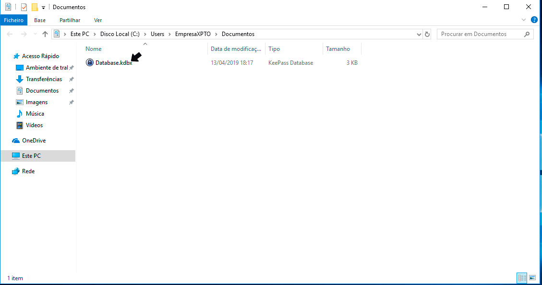
Task: Expand the chevron after Este PC breadcrumb
Action: click(x=95, y=34)
